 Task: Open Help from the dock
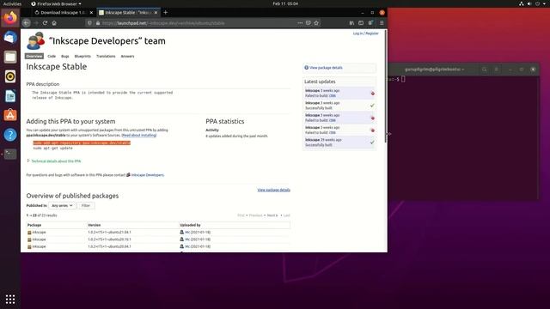[x=10, y=135]
